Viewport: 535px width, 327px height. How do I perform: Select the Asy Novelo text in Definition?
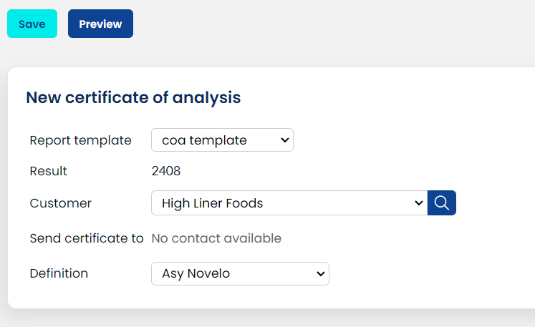pos(196,273)
